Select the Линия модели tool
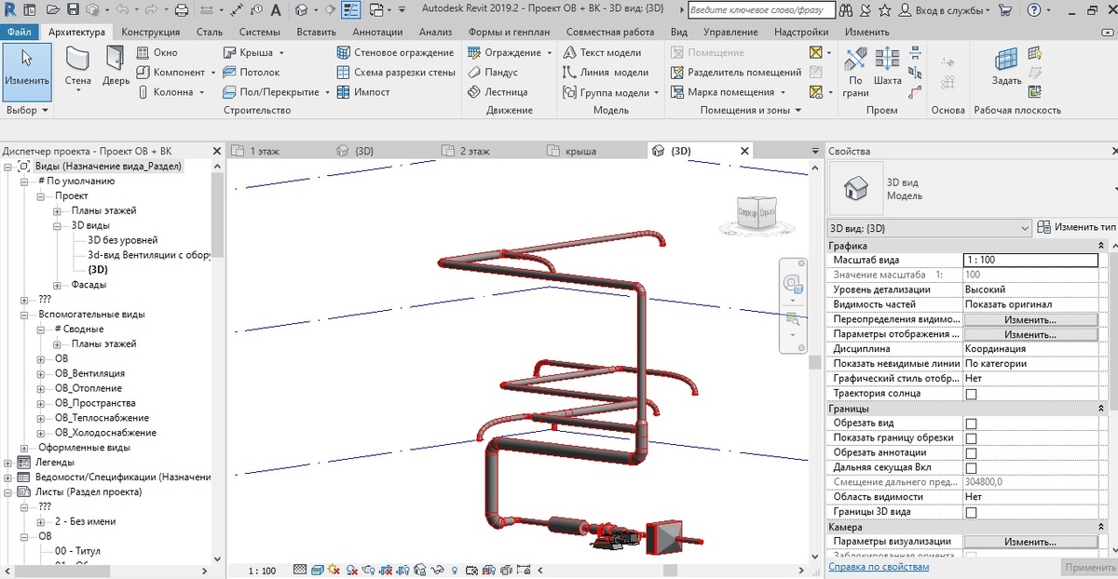Image resolution: width=1118 pixels, height=579 pixels. (x=607, y=72)
